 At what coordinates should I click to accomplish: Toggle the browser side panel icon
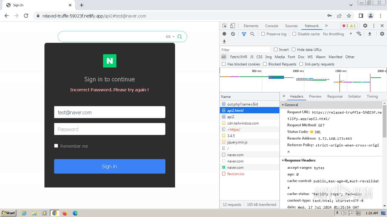(x=361, y=16)
